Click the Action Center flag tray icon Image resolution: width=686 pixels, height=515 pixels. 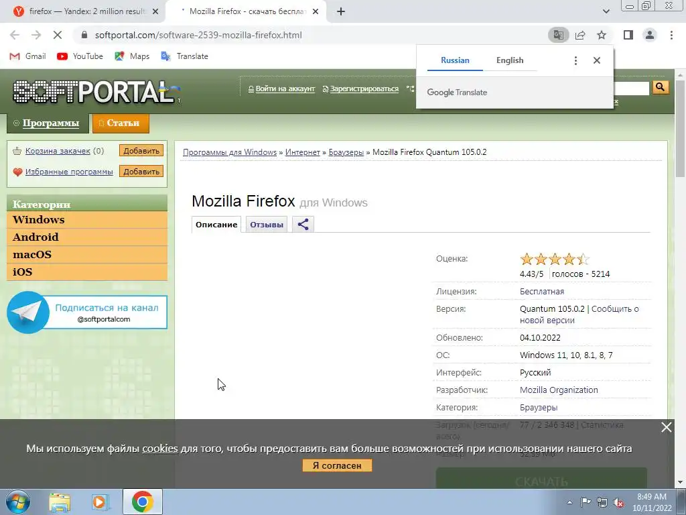pos(586,502)
